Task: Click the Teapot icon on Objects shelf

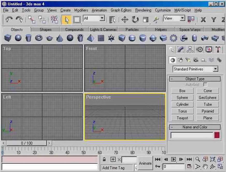Action: coord(49,38)
